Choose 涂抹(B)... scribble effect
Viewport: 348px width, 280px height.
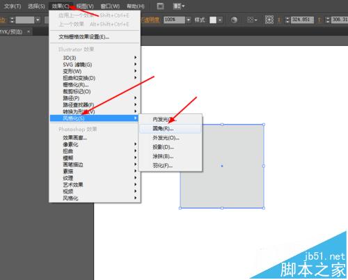[x=171, y=156]
